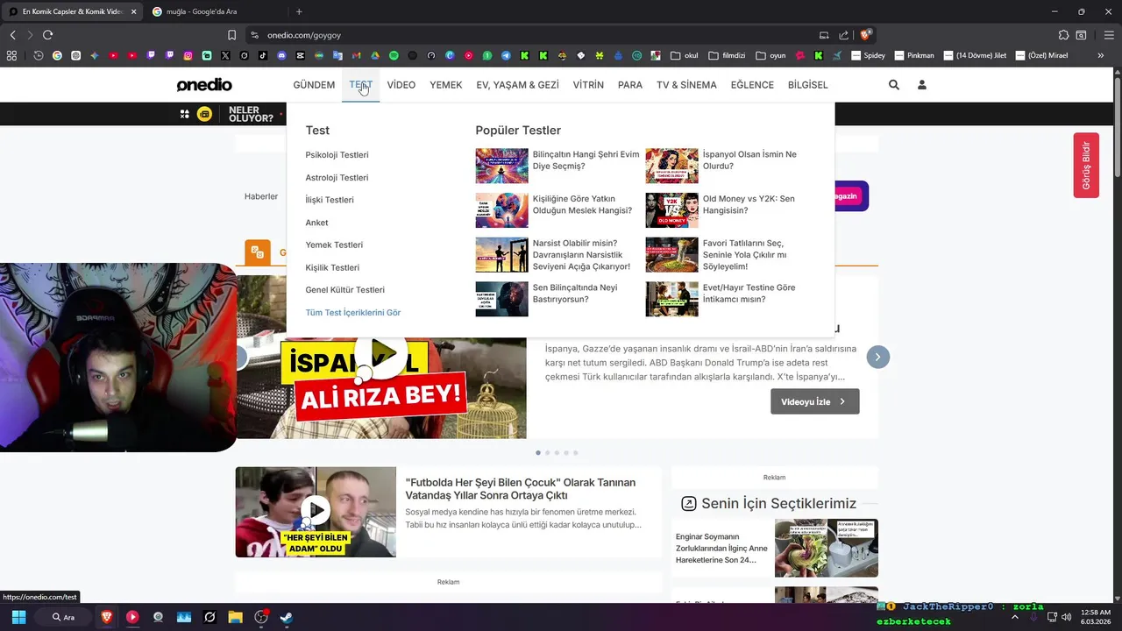Open Yemek Testleri link
The width and height of the screenshot is (1122, 631).
click(334, 245)
